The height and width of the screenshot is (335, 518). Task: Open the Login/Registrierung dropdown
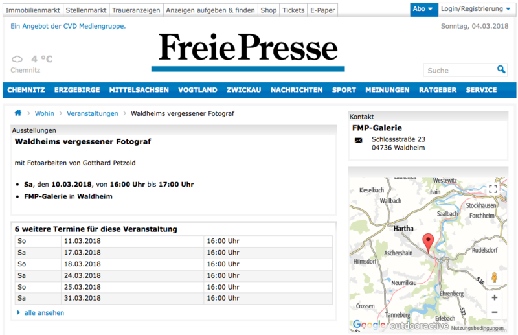[475, 9]
